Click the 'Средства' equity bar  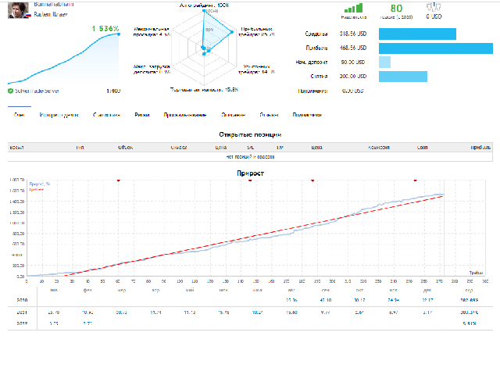click(x=416, y=34)
